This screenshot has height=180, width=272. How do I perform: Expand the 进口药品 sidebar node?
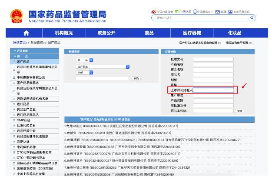tap(14, 104)
